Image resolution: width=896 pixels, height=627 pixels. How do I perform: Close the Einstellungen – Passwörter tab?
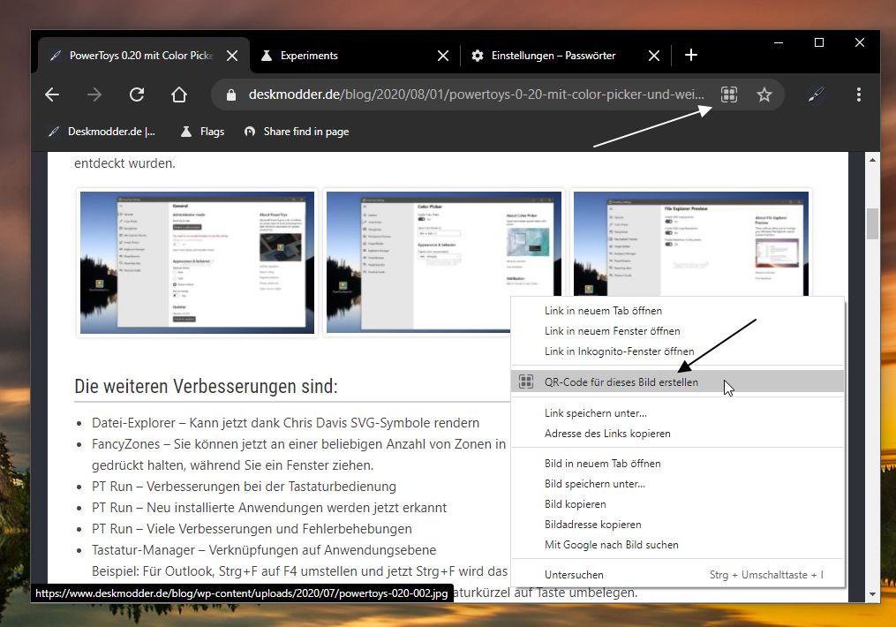(x=654, y=56)
